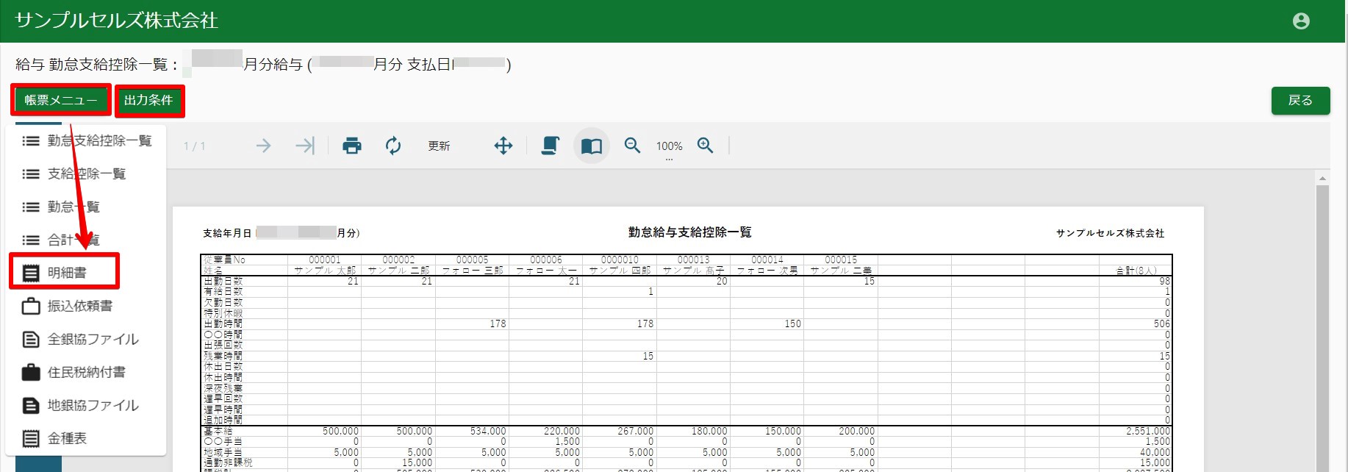Print the report with printer icon
1348x472 pixels.
point(352,146)
